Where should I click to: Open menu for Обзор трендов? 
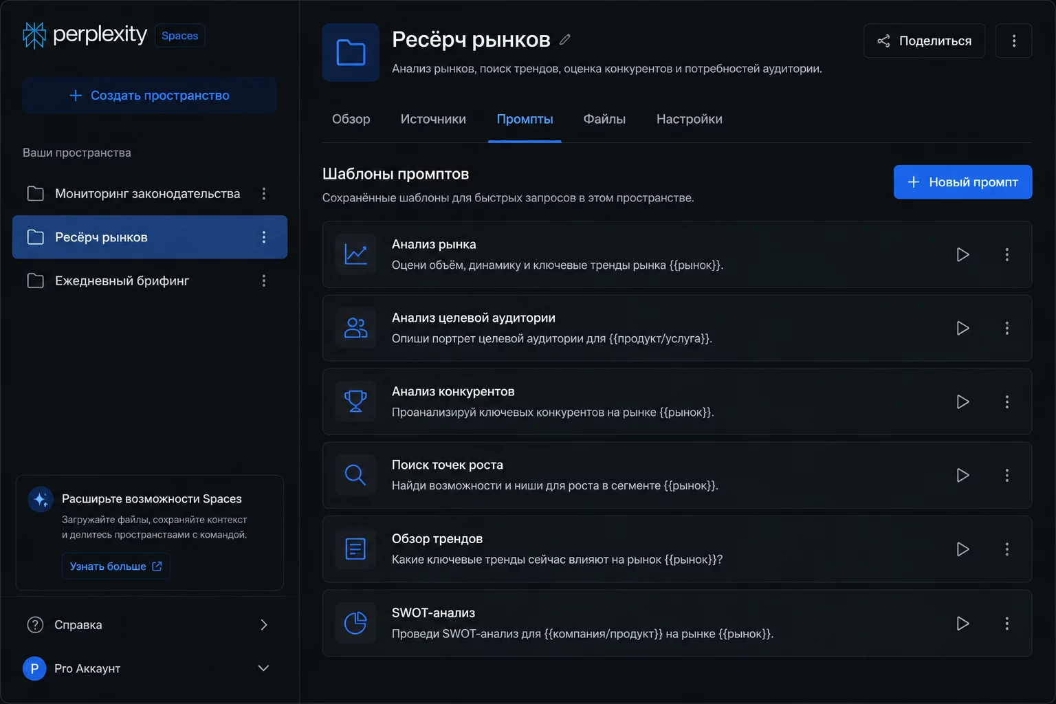click(1007, 549)
